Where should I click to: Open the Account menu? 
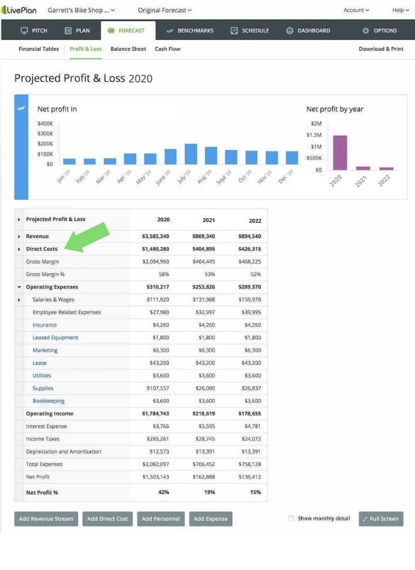coord(356,10)
